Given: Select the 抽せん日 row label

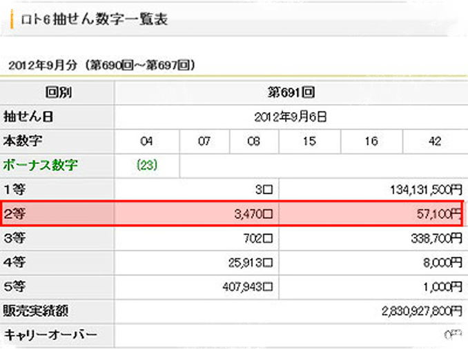Looking at the screenshot, I should (28, 116).
